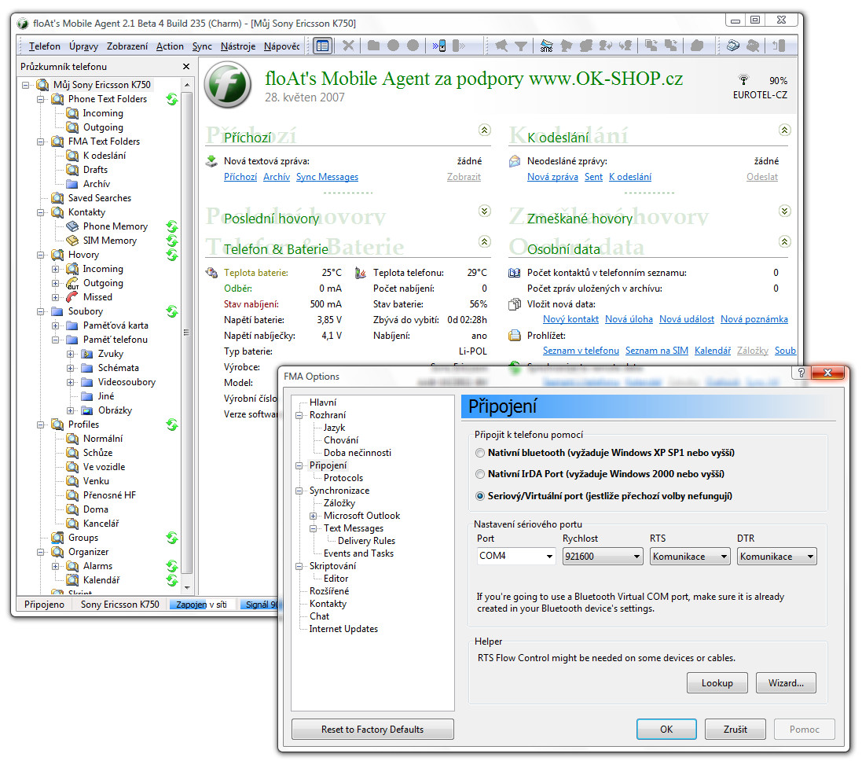Expand the Poslední hovory section chevron

pyautogui.click(x=484, y=211)
